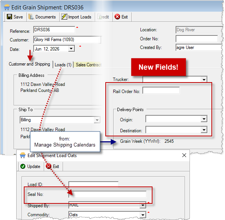The width and height of the screenshot is (225, 220).
Task: Click the Import Loads button label
Action: pyautogui.click(x=80, y=17)
